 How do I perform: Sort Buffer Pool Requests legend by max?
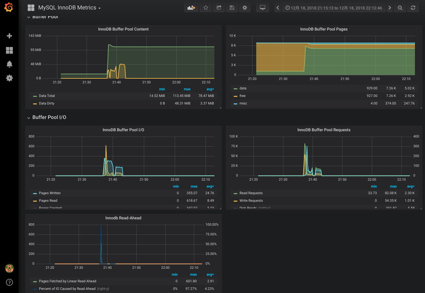tap(393, 186)
